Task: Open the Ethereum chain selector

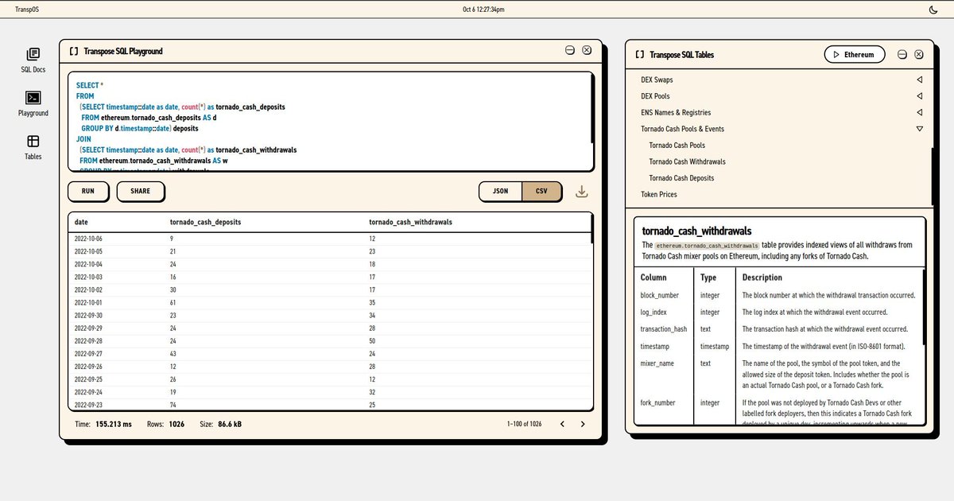Action: 854,55
